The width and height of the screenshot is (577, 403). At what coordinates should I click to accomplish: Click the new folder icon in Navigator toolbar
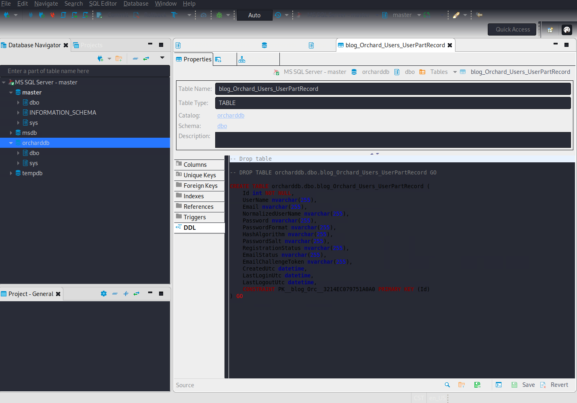119,59
